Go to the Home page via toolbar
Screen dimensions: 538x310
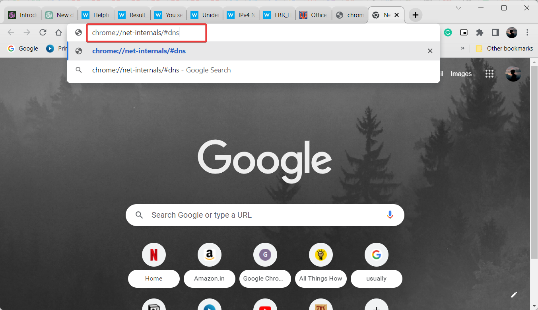click(x=59, y=33)
